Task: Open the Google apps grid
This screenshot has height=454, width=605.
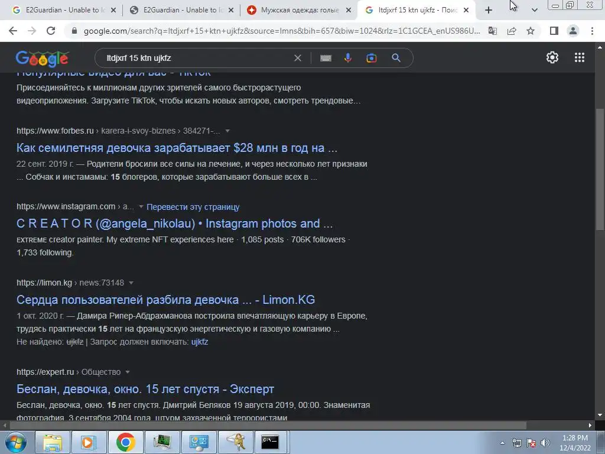Action: tap(579, 57)
